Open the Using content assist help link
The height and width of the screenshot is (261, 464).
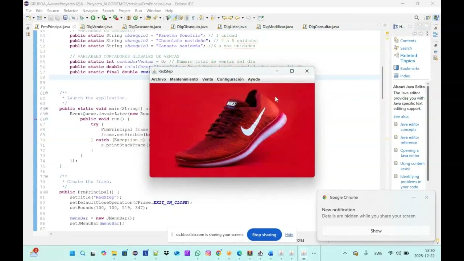[x=412, y=166]
